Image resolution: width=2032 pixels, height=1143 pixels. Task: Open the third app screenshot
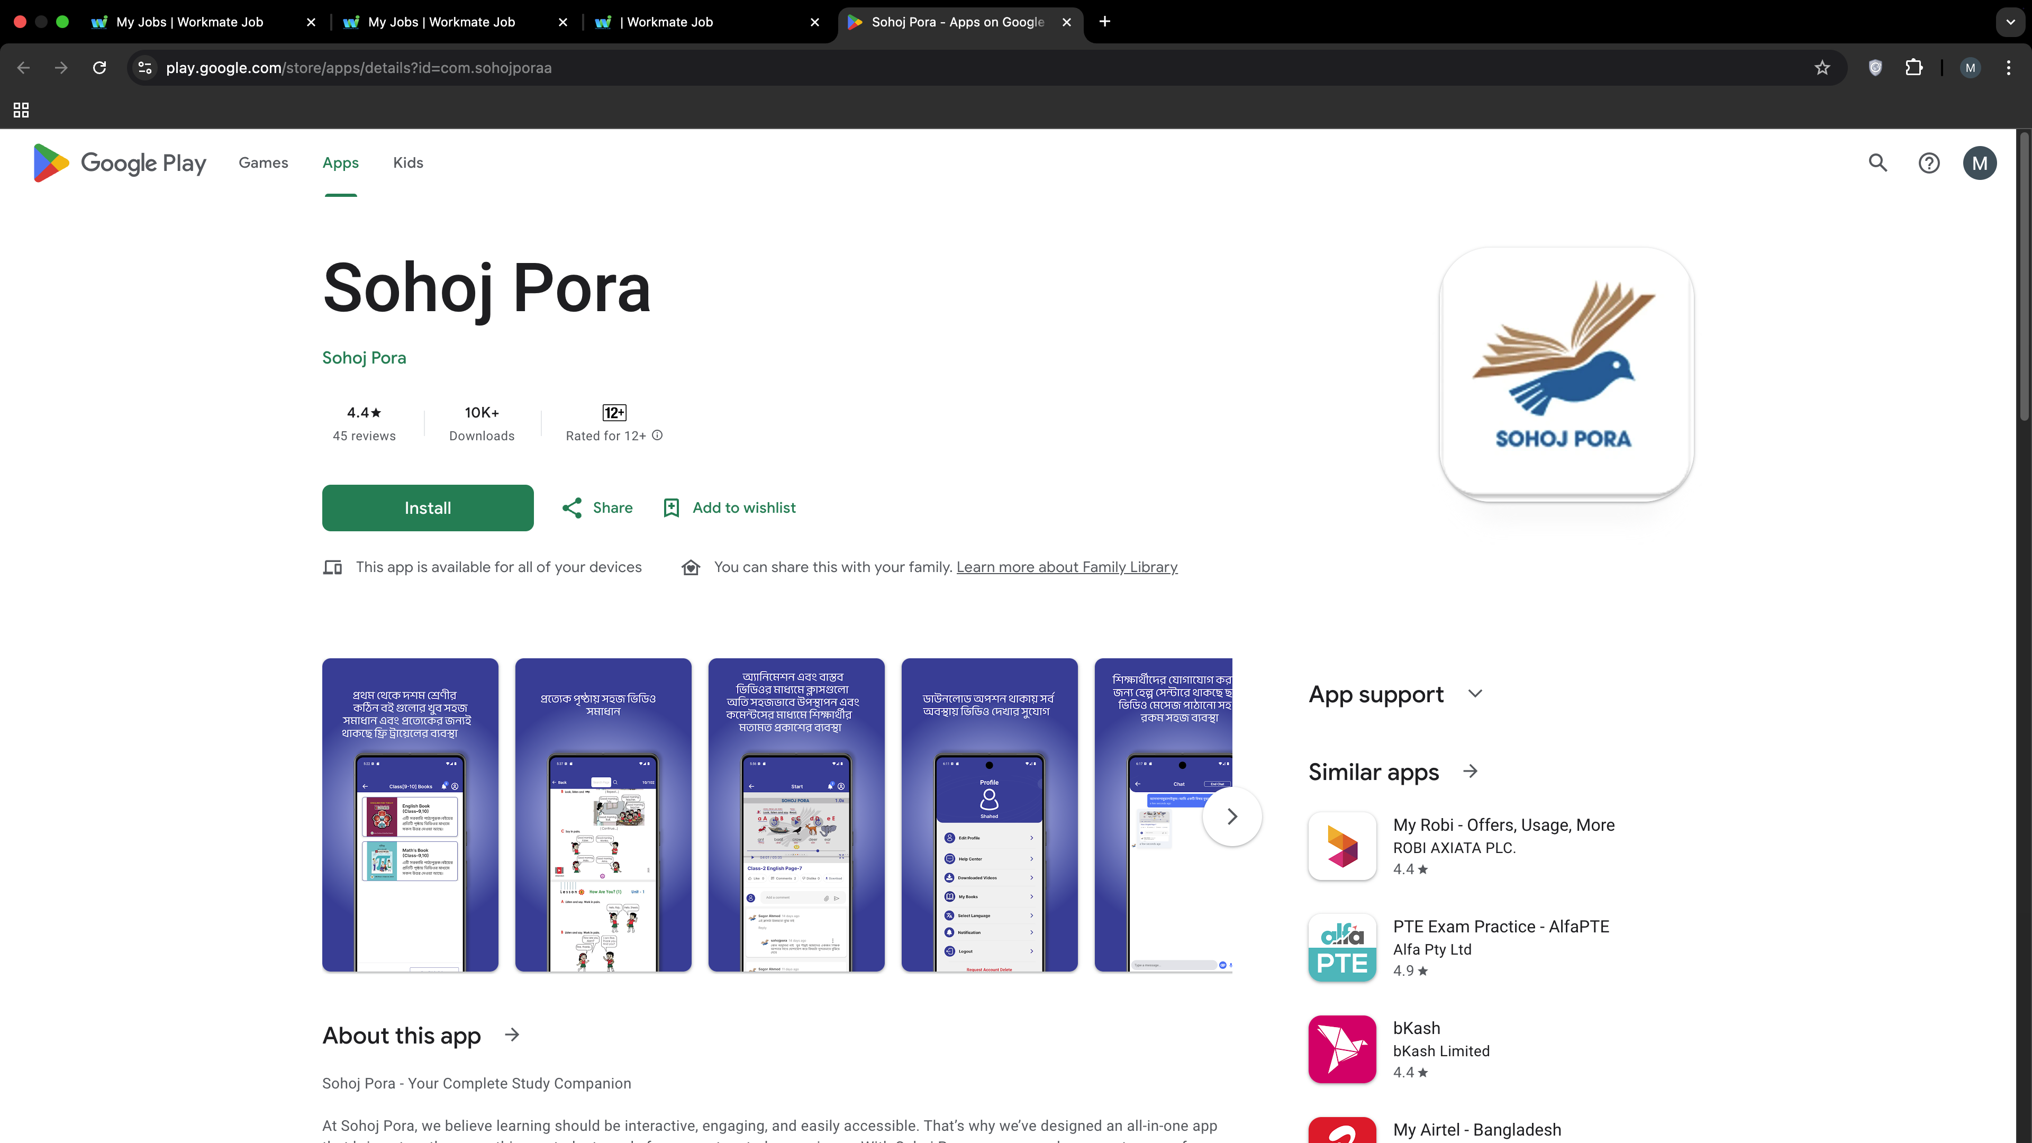point(796,815)
